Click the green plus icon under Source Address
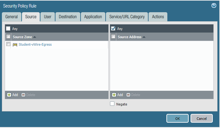 tap(114, 95)
